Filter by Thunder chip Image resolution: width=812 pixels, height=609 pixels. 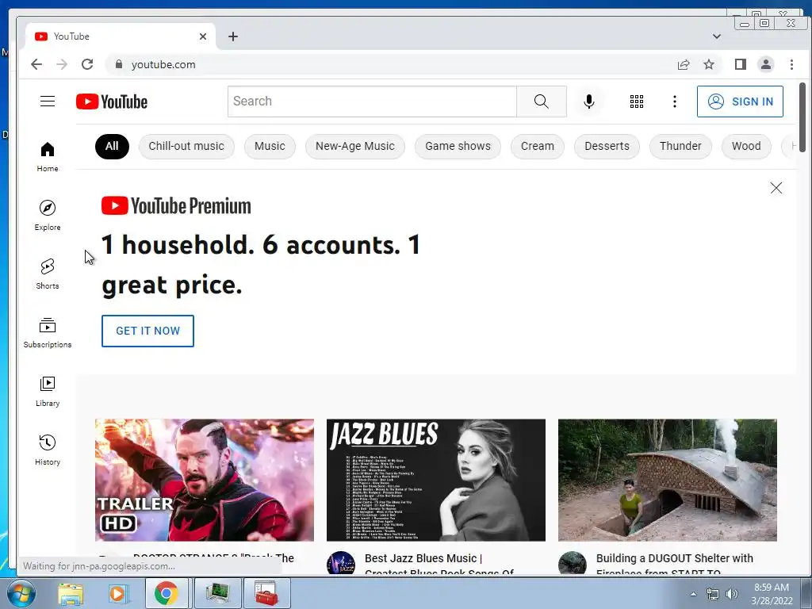click(x=680, y=146)
